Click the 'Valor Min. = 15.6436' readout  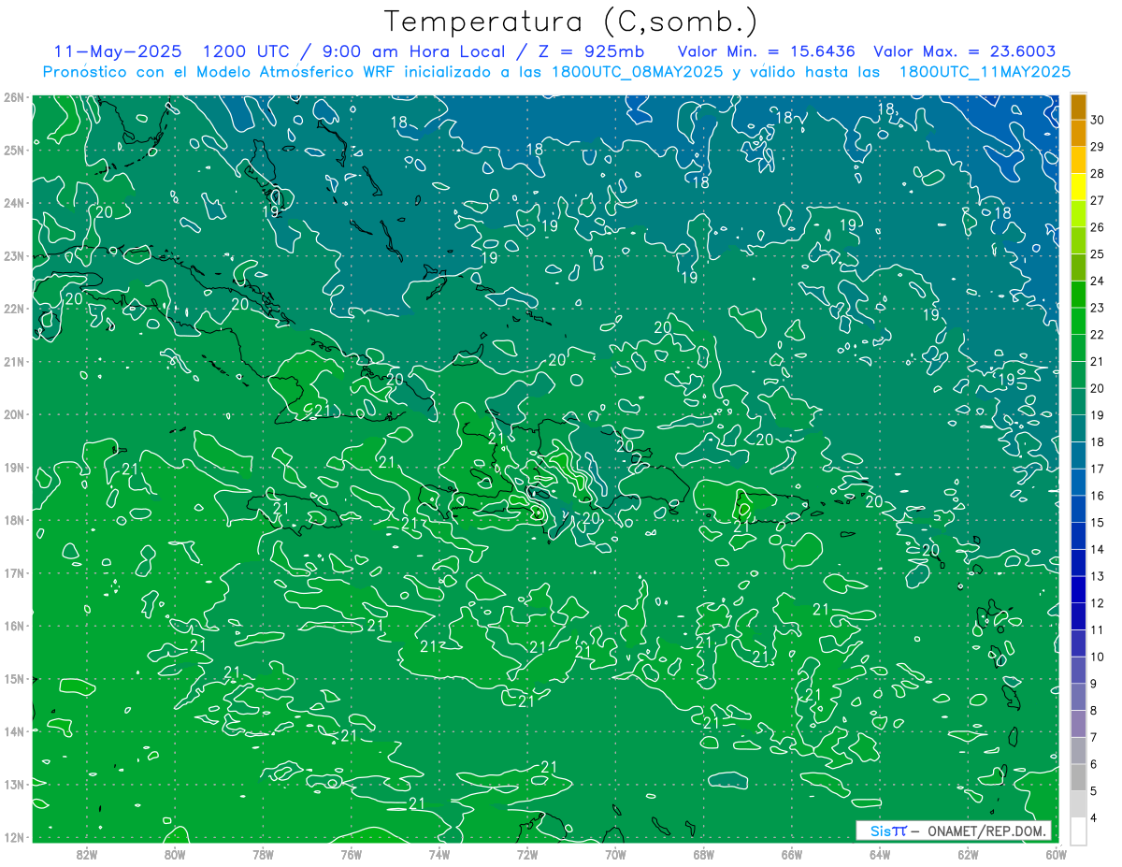(766, 51)
